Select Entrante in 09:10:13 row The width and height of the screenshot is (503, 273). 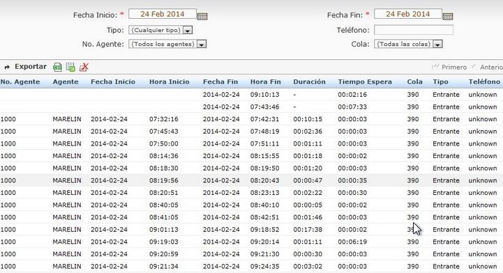[x=446, y=95]
